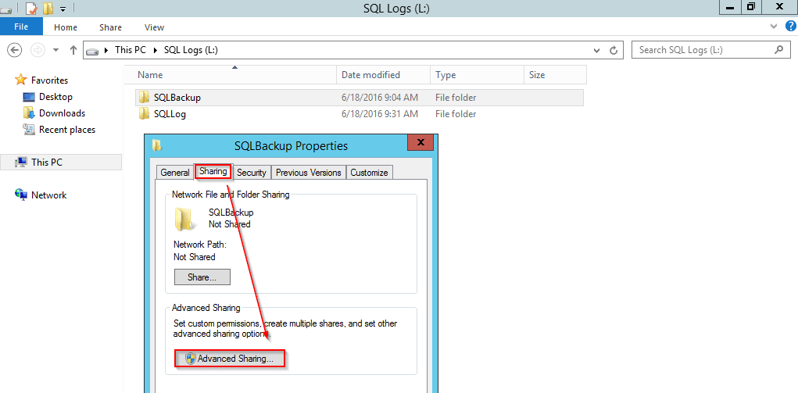798x393 pixels.
Task: Switch to Sharing tab in Properties
Action: (213, 172)
